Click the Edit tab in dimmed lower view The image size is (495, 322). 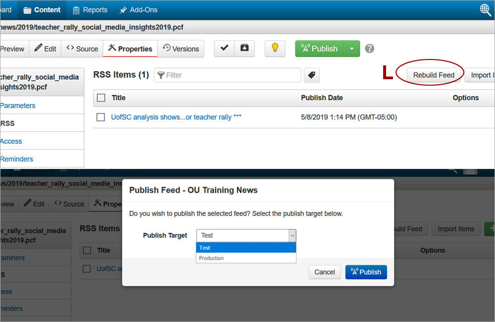click(x=34, y=204)
